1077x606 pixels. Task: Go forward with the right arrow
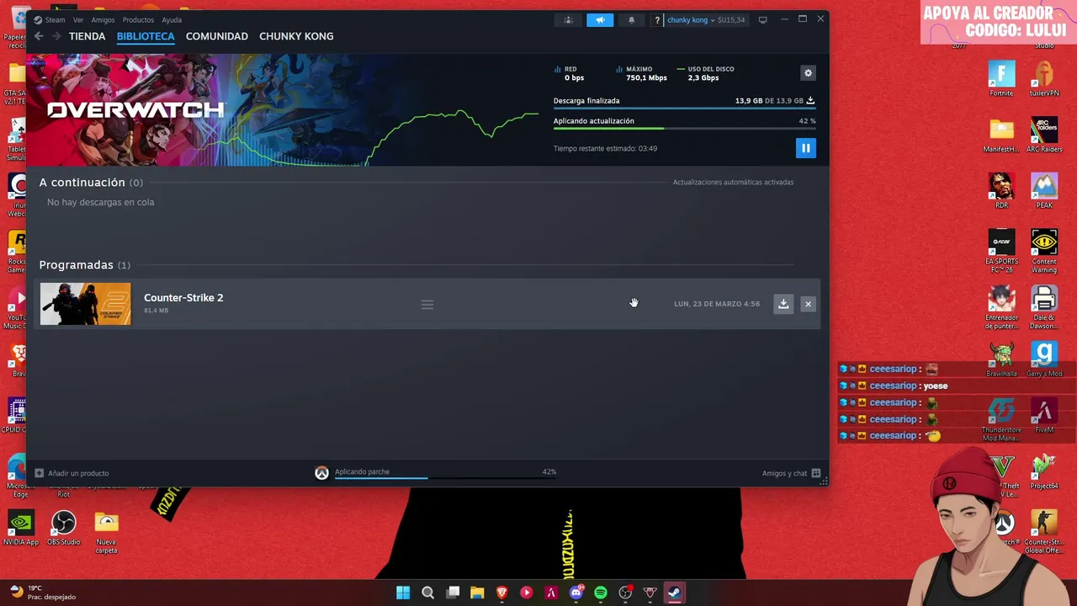pos(56,36)
